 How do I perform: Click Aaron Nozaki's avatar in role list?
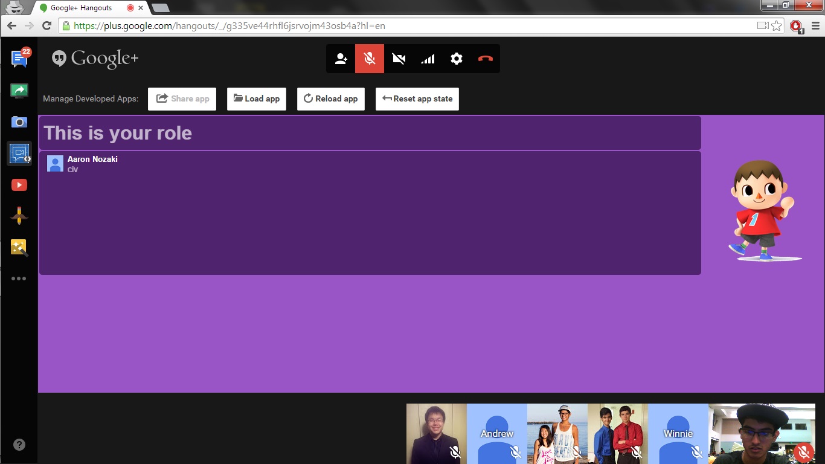click(55, 164)
